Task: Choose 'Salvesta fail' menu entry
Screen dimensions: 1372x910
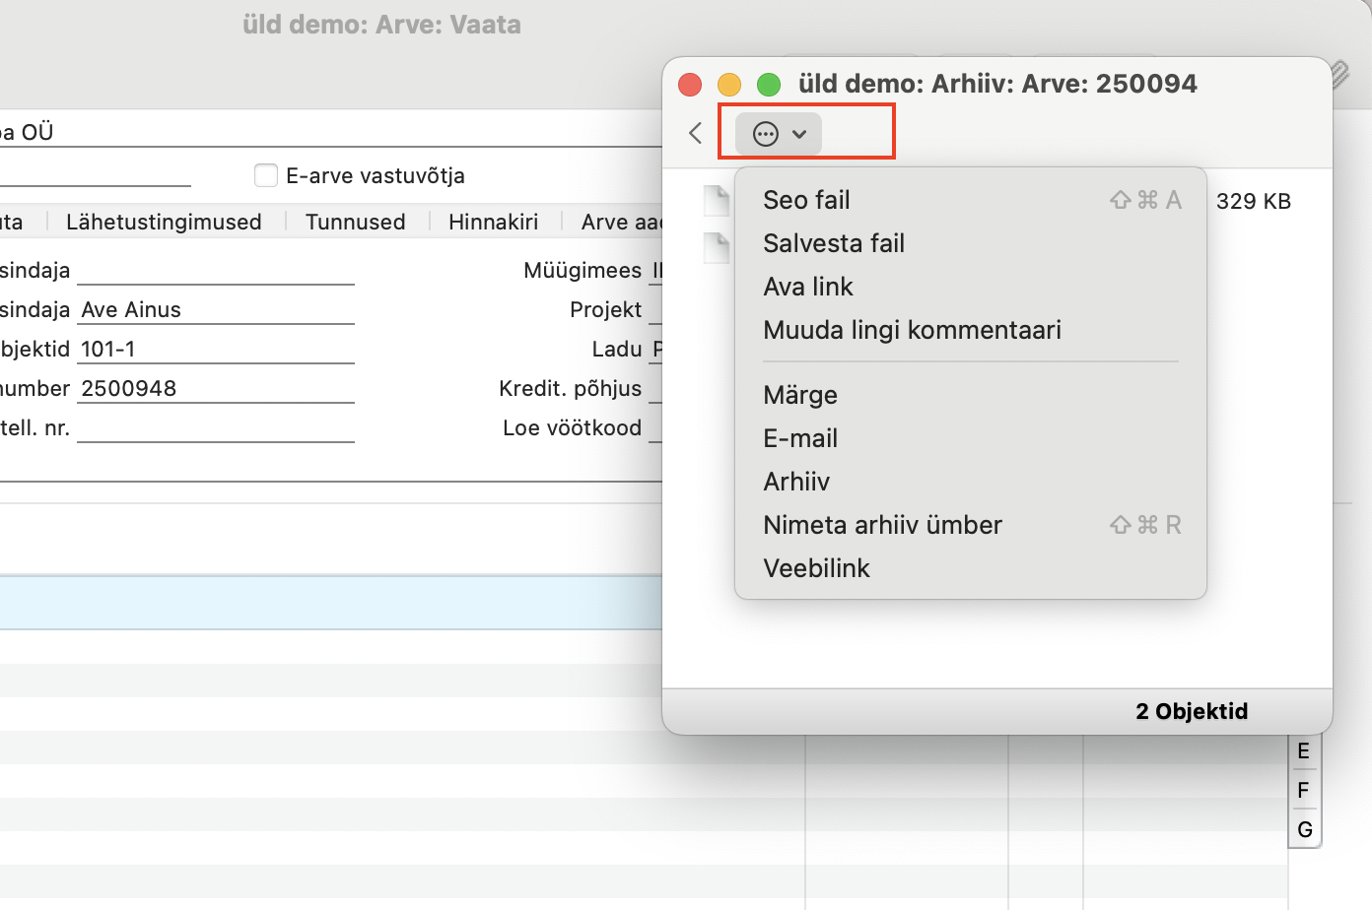Action: point(834,243)
